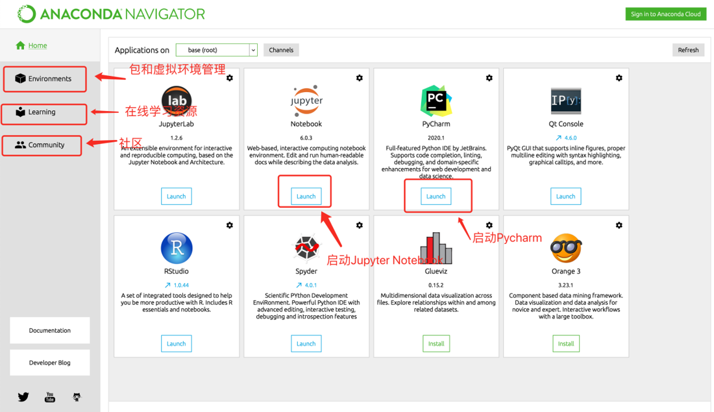Click Spyder update version 4.0.1
Viewport: 714px width, 412px height.
(306, 285)
